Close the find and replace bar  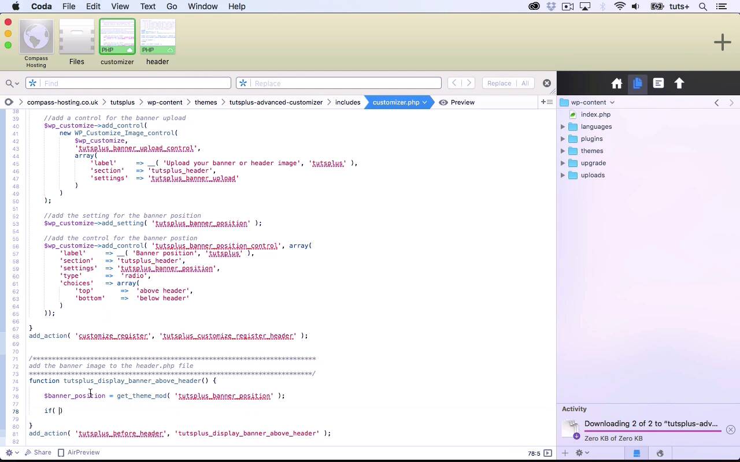(x=546, y=83)
